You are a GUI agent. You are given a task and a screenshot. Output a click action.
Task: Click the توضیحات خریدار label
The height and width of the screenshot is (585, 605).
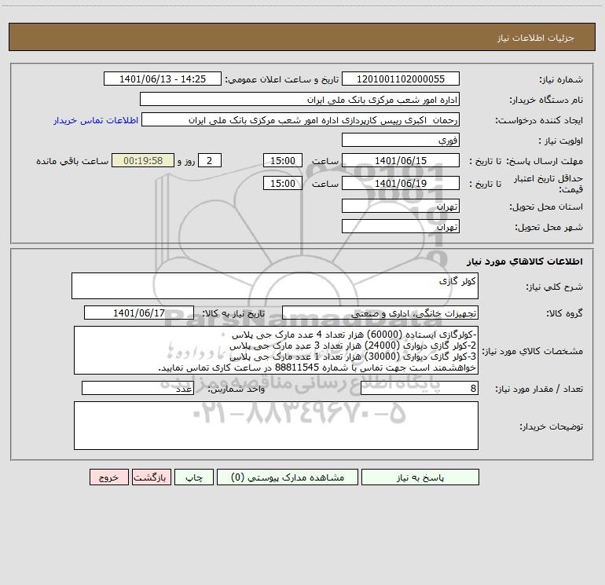pos(551,427)
